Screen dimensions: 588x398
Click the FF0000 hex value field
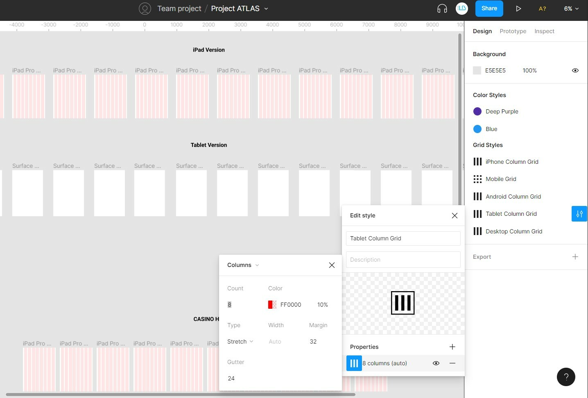tap(291, 305)
